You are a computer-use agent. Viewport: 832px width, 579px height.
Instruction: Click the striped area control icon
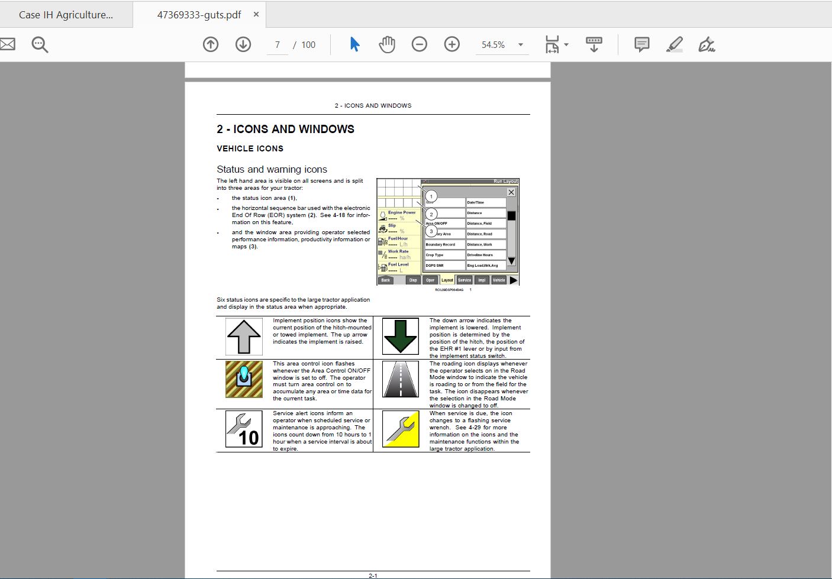[x=244, y=380]
